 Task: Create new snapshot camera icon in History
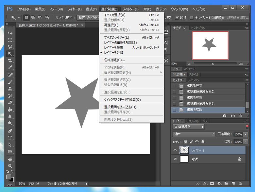point(233,116)
